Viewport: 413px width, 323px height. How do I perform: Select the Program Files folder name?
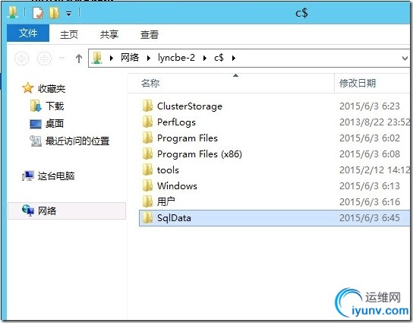(x=188, y=138)
